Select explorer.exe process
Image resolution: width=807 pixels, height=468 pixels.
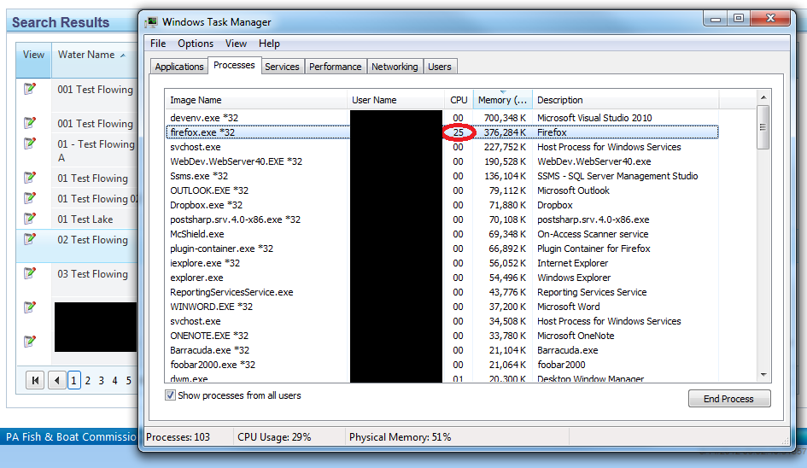point(442,278)
